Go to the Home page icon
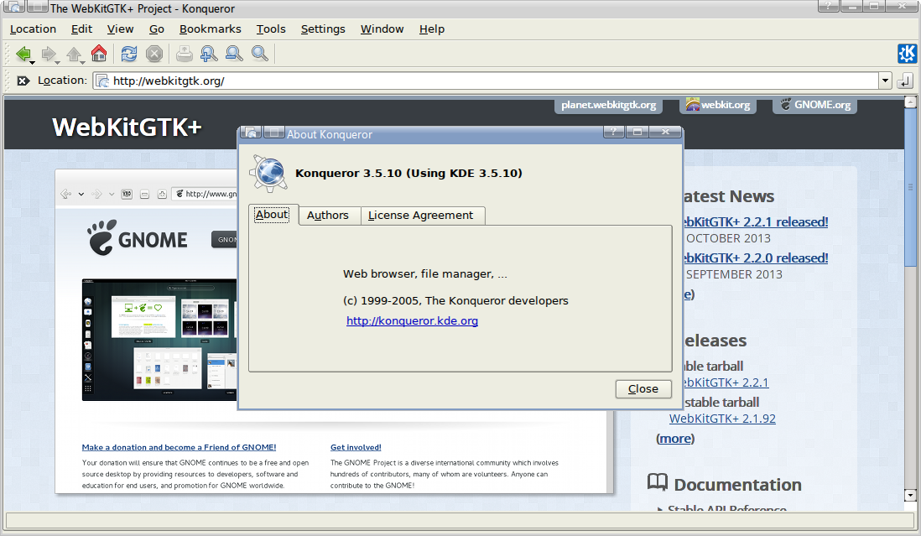 tap(99, 54)
